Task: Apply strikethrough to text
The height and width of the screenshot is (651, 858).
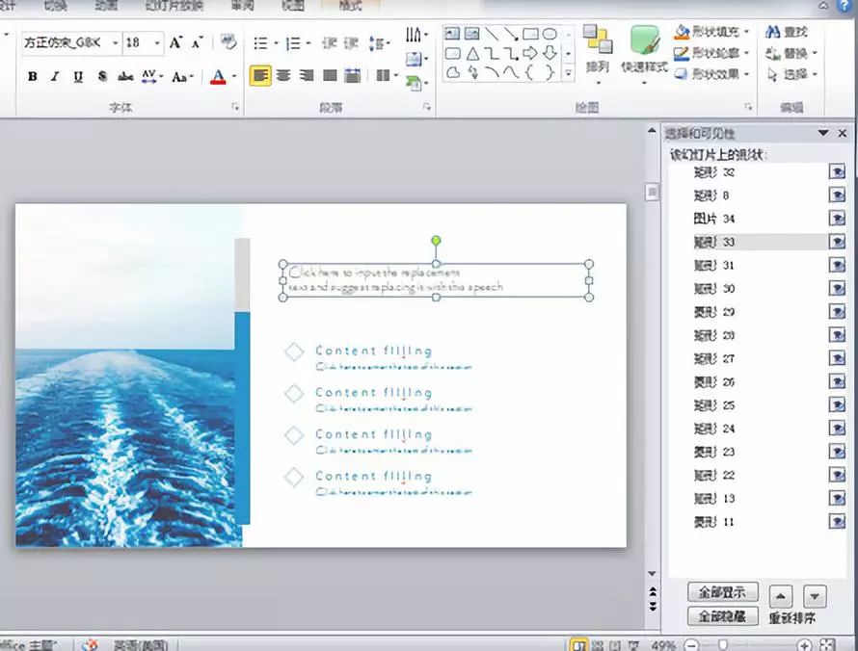Action: click(125, 76)
